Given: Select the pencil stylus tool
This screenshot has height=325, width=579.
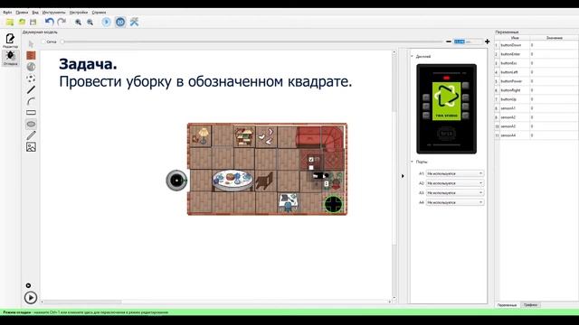Looking at the screenshot, I should 31,135.
